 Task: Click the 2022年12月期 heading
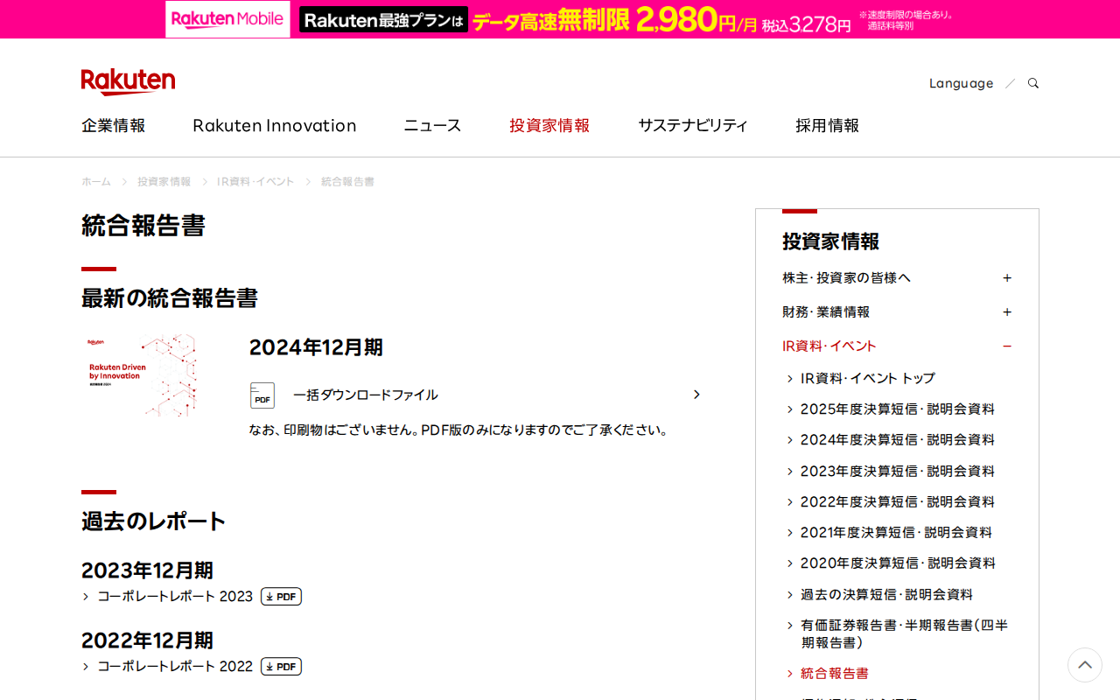[147, 640]
